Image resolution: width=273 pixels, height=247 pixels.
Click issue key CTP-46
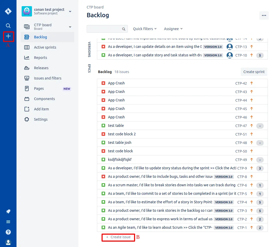point(241,117)
